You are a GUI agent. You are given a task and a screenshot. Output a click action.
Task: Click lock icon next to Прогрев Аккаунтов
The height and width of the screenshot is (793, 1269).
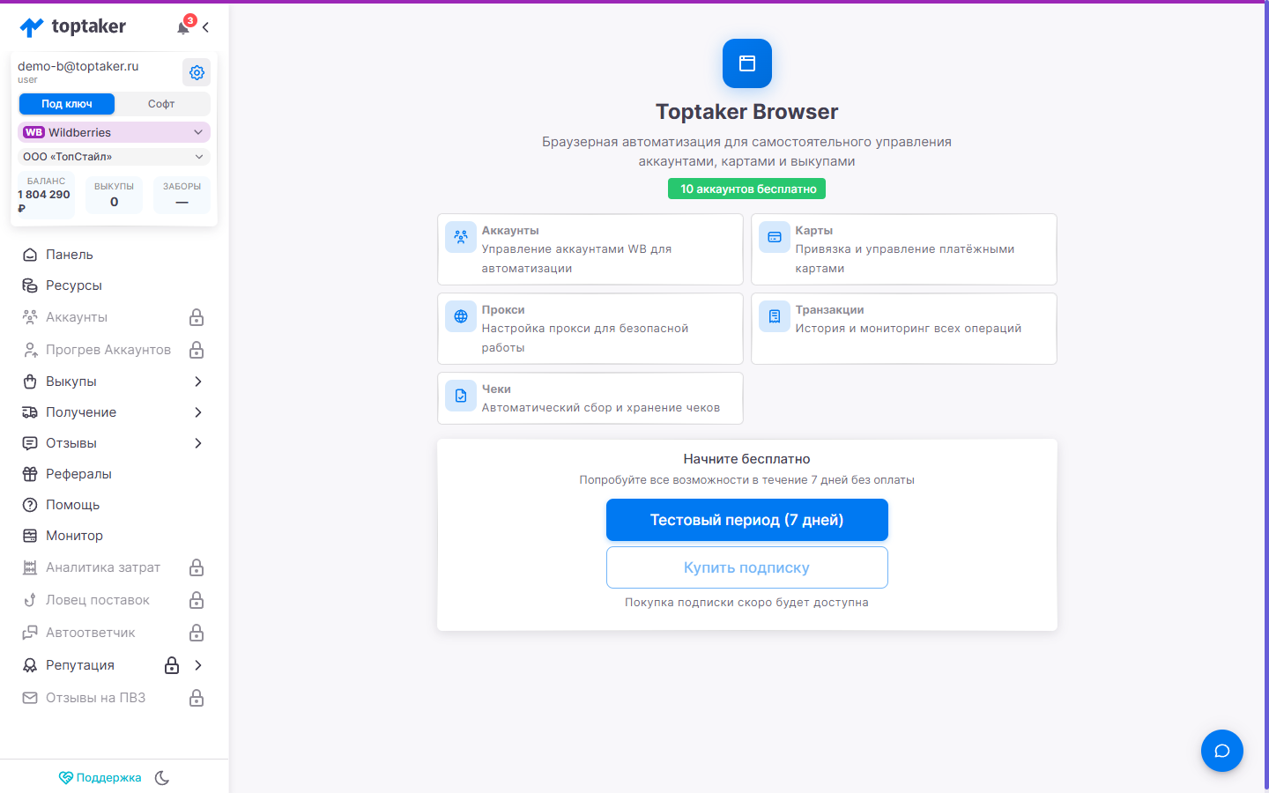pyautogui.click(x=197, y=350)
